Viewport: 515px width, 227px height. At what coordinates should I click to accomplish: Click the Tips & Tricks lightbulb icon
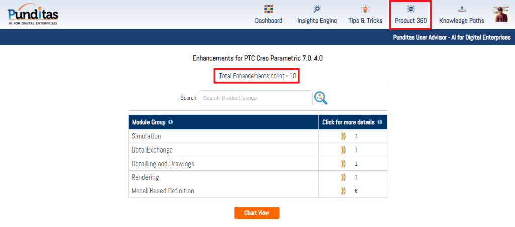tap(365, 9)
